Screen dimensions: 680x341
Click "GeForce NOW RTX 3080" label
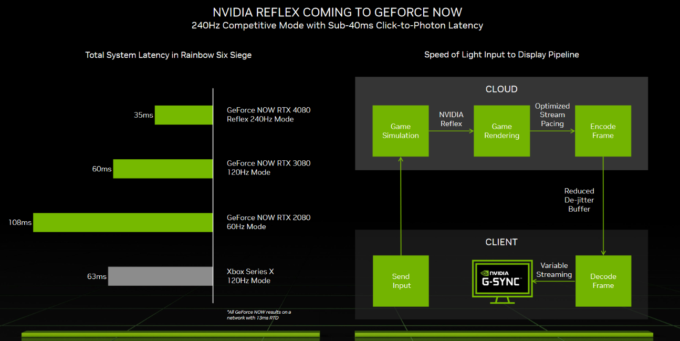tap(269, 163)
